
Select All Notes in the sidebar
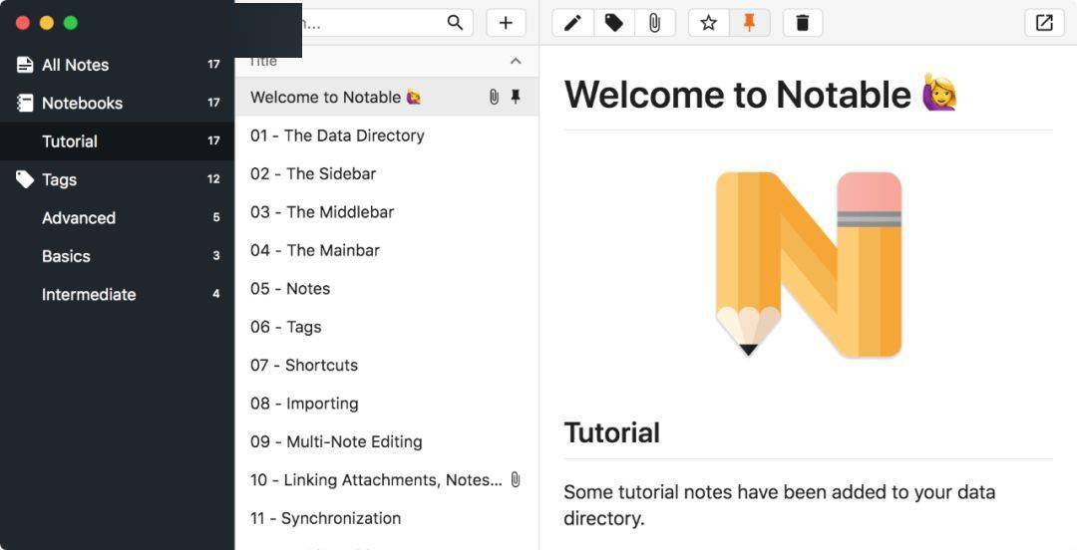point(118,65)
